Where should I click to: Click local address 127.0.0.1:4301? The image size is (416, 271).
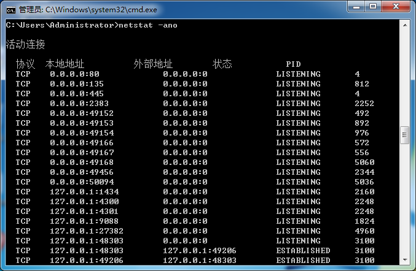click(x=84, y=211)
